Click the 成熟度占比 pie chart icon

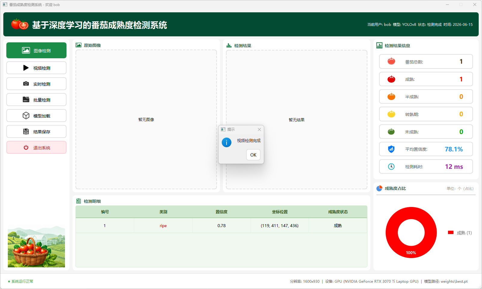pyautogui.click(x=379, y=188)
